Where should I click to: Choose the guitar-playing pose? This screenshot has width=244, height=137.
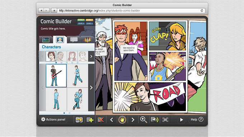56,76
